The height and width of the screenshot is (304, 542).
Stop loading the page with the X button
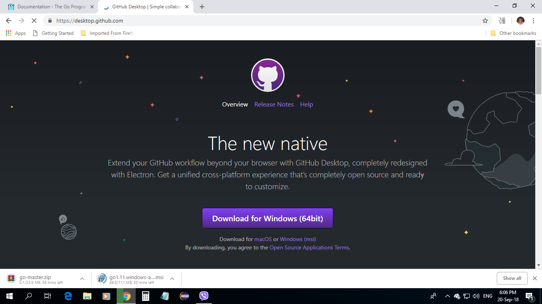pyautogui.click(x=34, y=21)
